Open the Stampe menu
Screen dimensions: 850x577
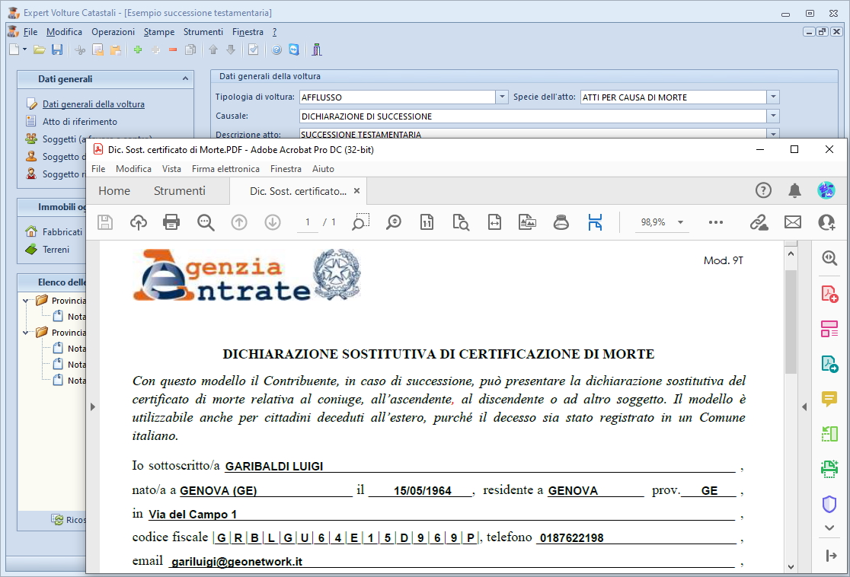pyautogui.click(x=159, y=32)
